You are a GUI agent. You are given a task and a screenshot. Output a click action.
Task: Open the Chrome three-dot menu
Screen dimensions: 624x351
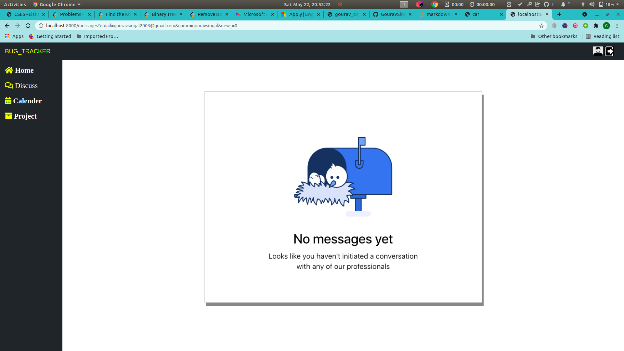pos(617,26)
